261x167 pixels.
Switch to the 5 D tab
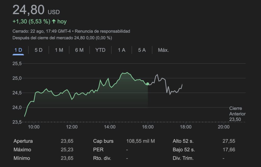click(x=38, y=50)
